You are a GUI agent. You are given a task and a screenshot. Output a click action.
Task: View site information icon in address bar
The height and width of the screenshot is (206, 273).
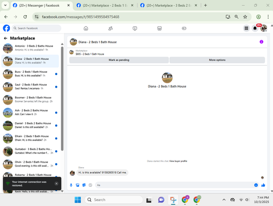[x=37, y=17]
